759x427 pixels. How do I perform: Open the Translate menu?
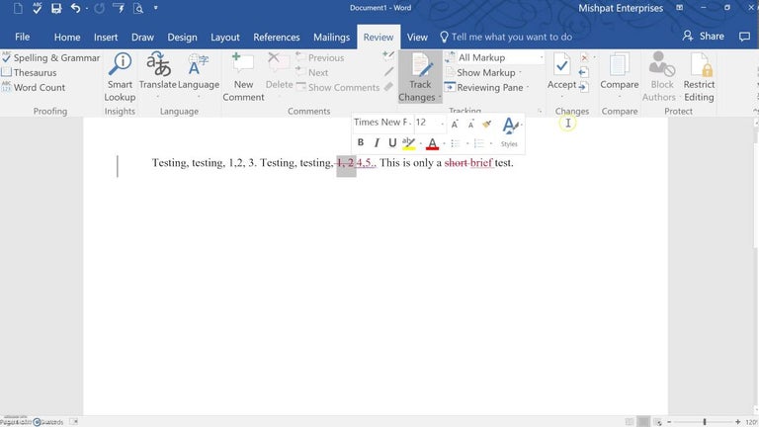click(x=158, y=75)
